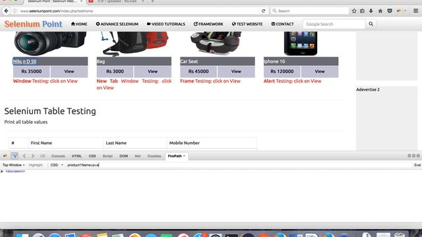Click the Selenium Point logo
Viewport: 422px width, 237px height.
(x=33, y=24)
